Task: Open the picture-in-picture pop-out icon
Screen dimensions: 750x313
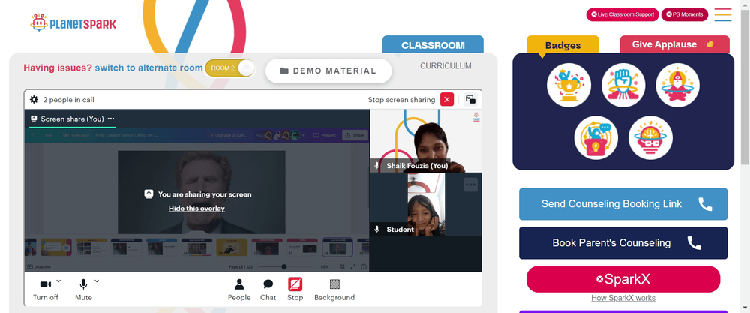Action: 471,100
